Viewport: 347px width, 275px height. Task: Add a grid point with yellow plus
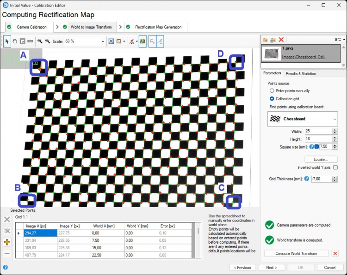pos(7,242)
